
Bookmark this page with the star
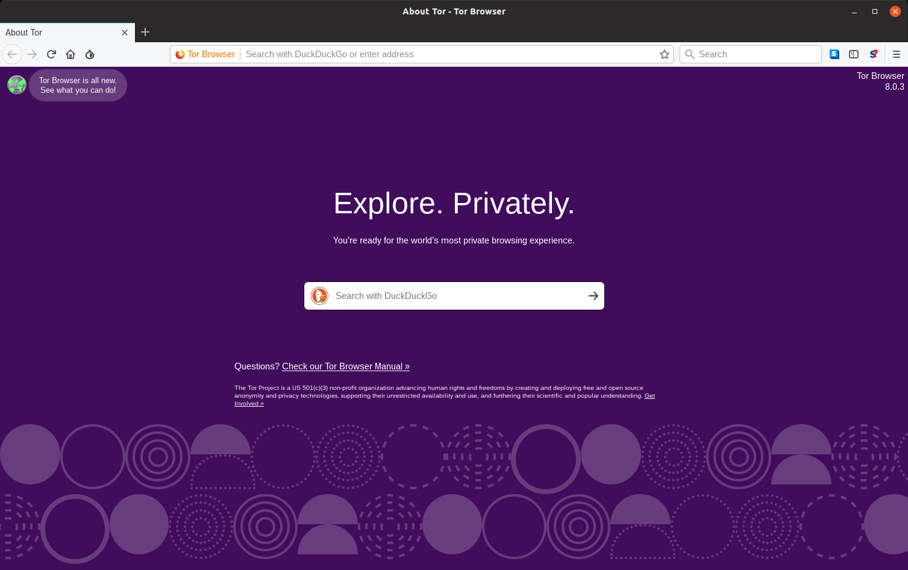click(665, 54)
